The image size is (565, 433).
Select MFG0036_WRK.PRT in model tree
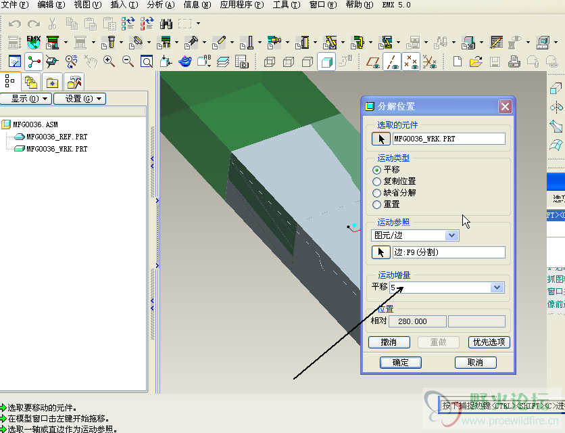[x=57, y=149]
